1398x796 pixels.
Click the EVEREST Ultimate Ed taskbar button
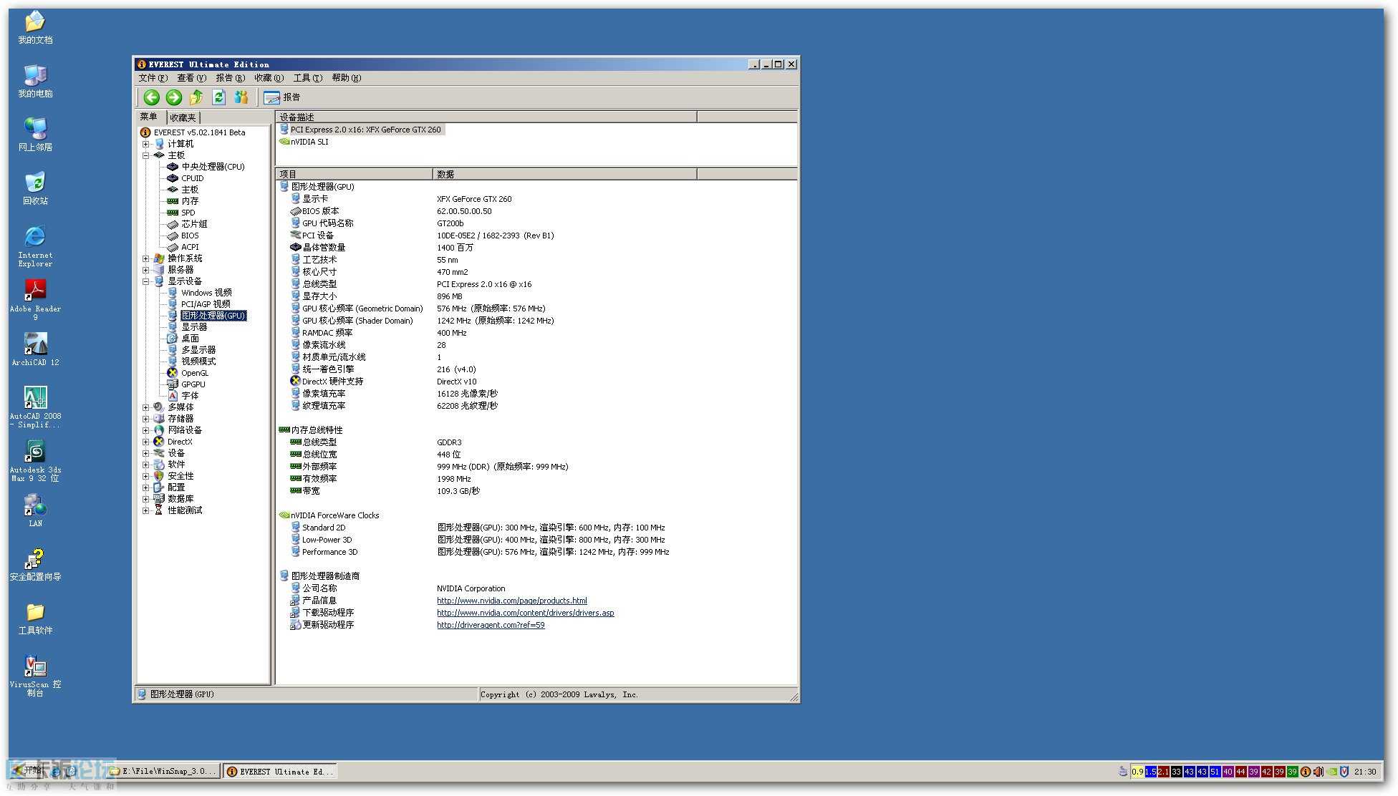click(280, 772)
